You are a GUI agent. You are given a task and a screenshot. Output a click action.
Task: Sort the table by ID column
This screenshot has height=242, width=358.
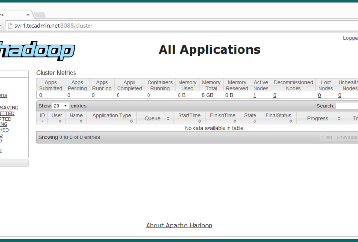pos(42,118)
